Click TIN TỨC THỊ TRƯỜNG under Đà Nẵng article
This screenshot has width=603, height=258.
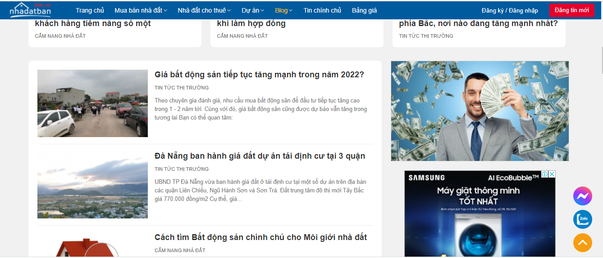182,169
